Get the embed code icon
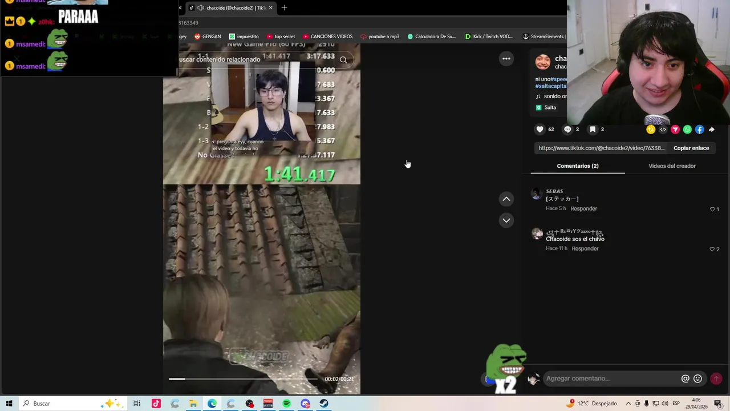The image size is (730, 411). (x=663, y=130)
